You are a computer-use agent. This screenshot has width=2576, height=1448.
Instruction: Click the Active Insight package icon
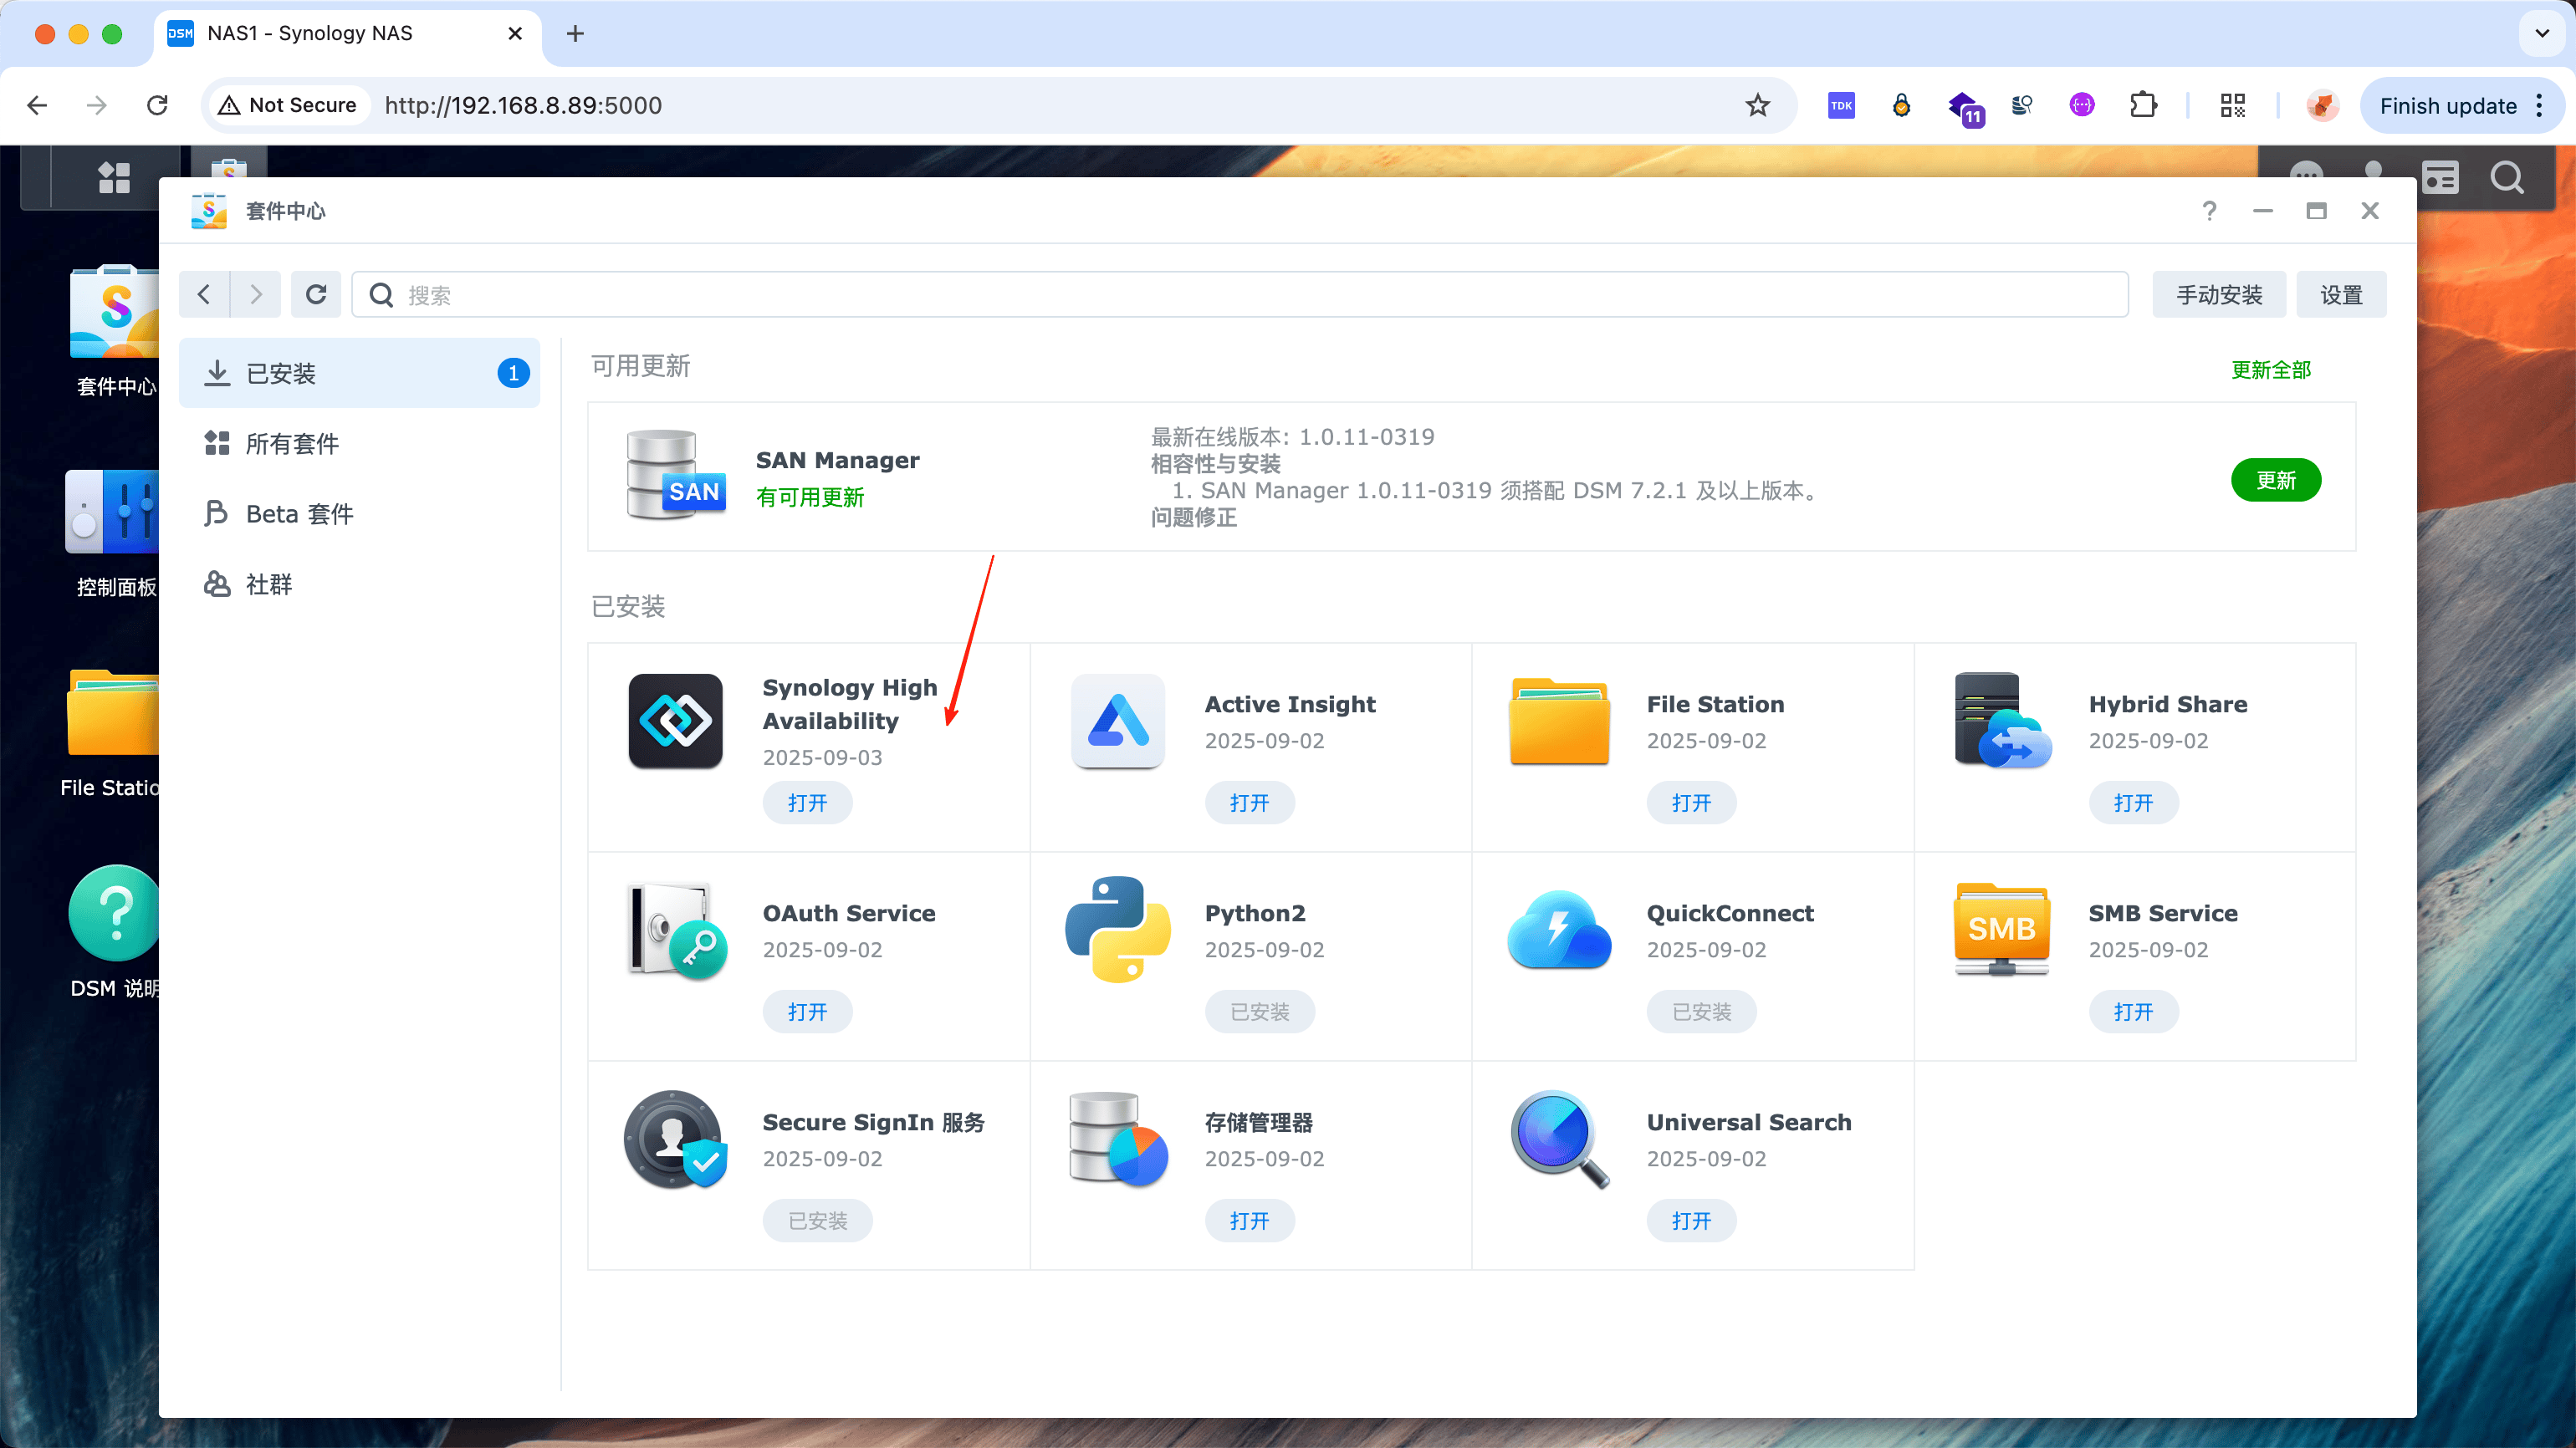1117,721
